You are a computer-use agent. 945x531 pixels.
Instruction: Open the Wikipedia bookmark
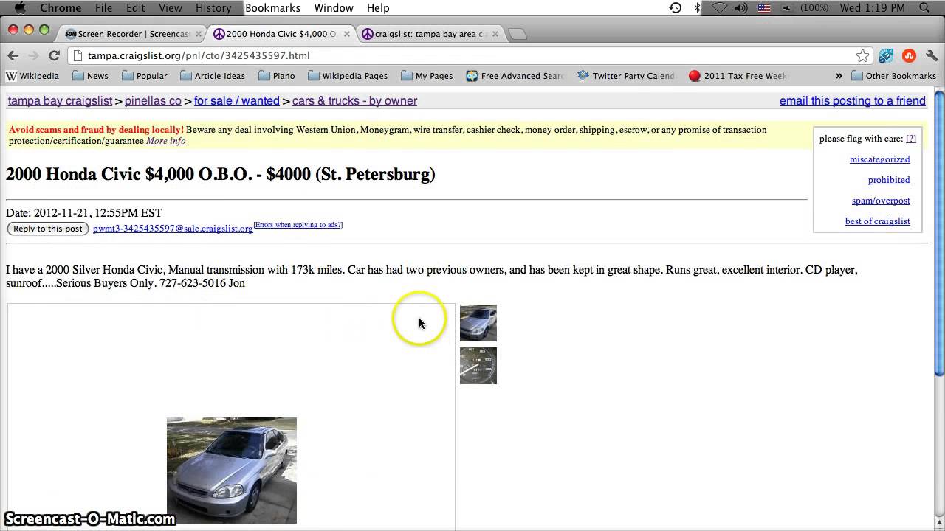point(32,76)
